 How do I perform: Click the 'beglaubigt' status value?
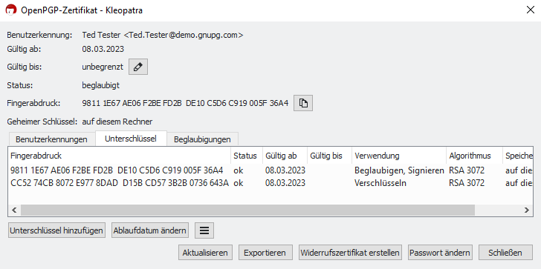point(101,85)
